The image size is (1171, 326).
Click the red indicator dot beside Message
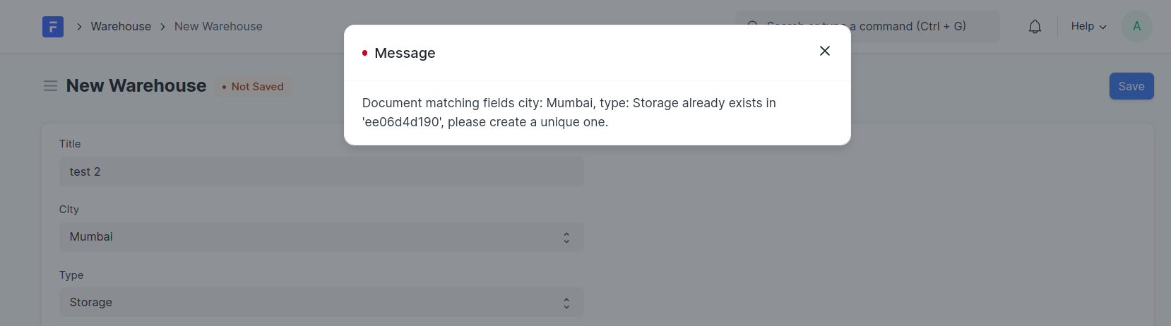(x=364, y=54)
